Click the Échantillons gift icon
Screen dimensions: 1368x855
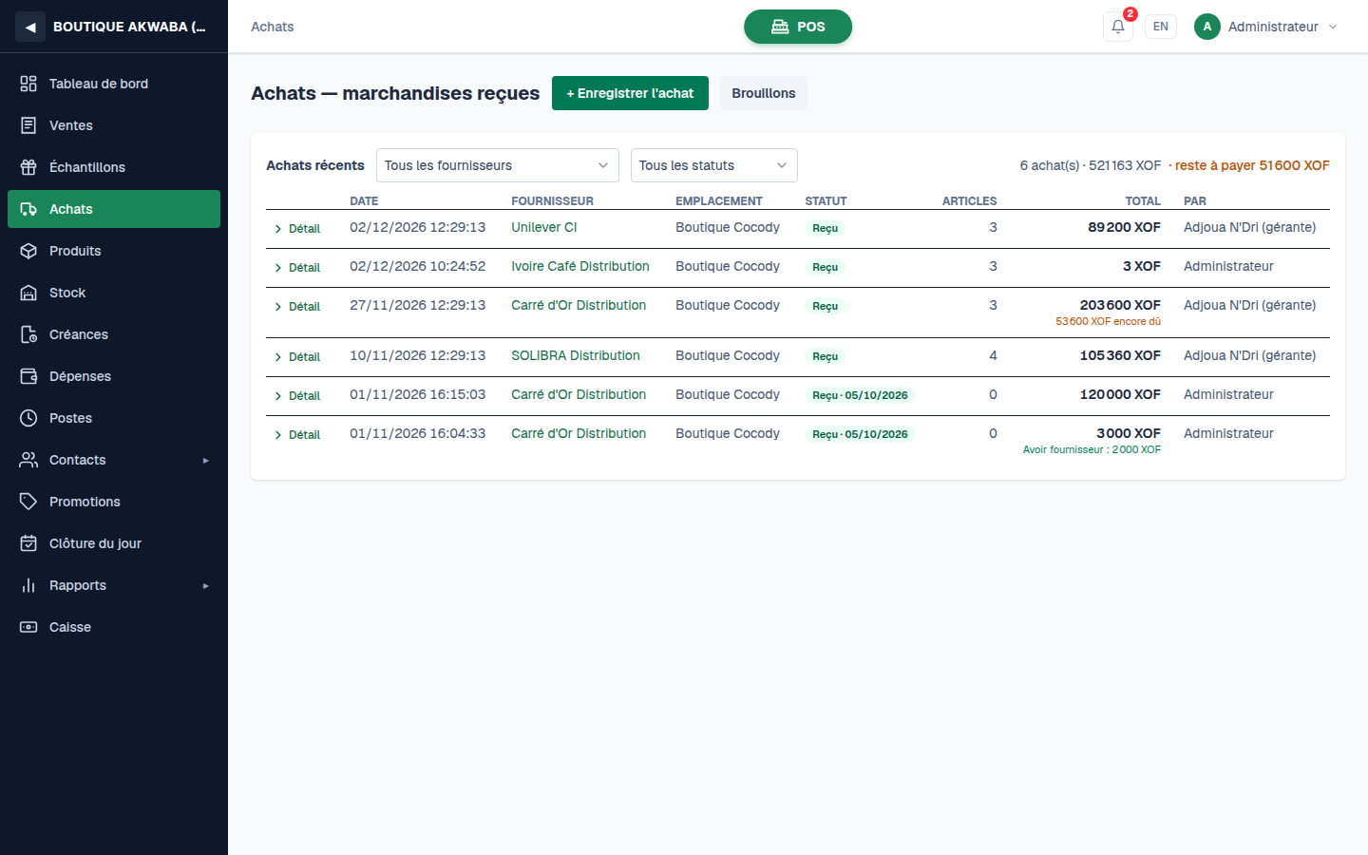click(28, 167)
